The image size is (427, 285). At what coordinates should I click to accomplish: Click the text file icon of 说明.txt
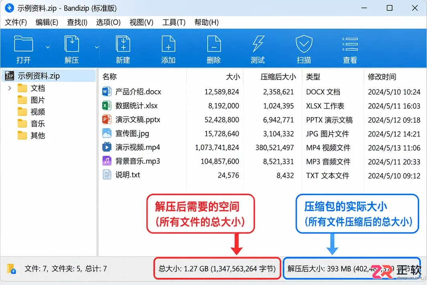tap(107, 175)
